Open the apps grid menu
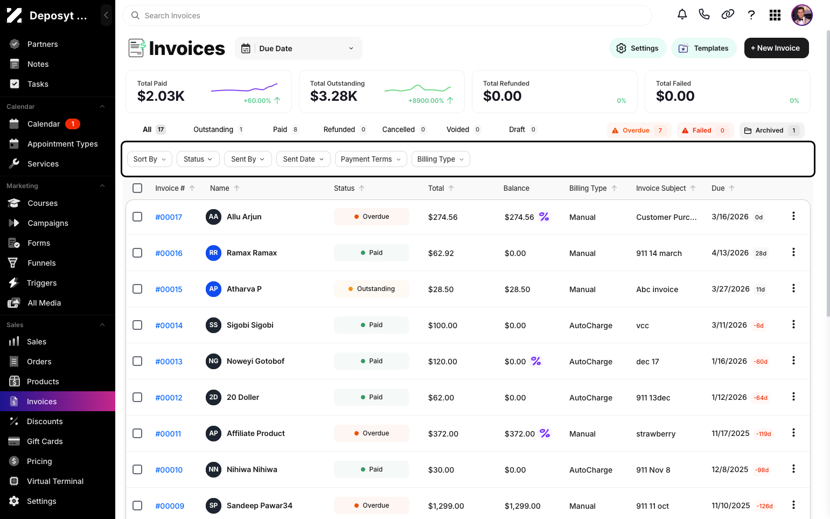Screen dimensions: 830x519 775,15
